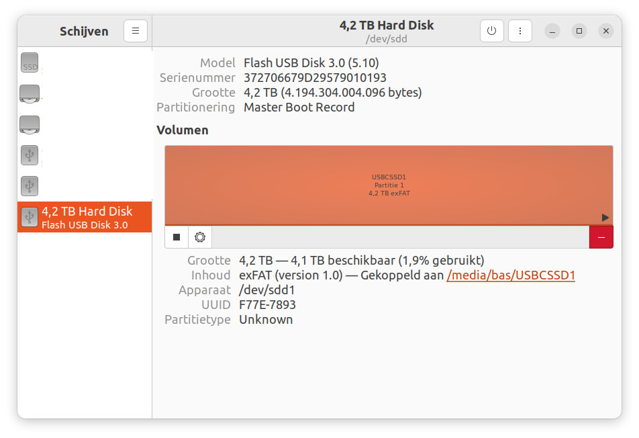Click the Partitietype value Unknown

click(266, 319)
